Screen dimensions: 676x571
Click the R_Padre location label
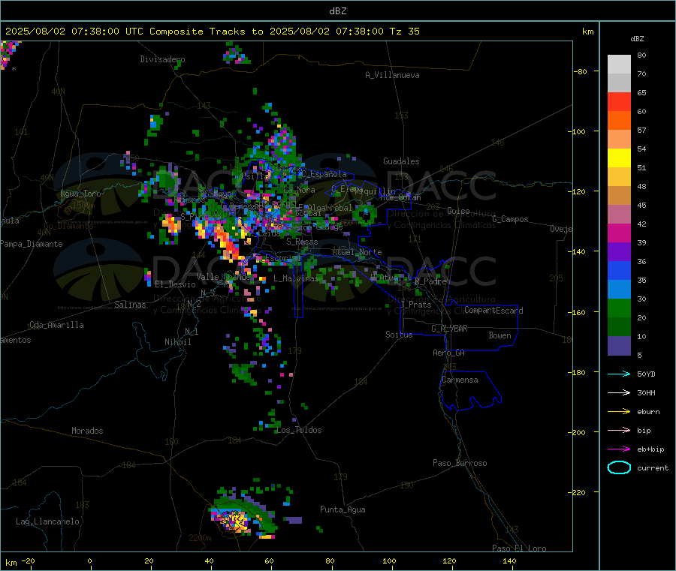coord(430,281)
